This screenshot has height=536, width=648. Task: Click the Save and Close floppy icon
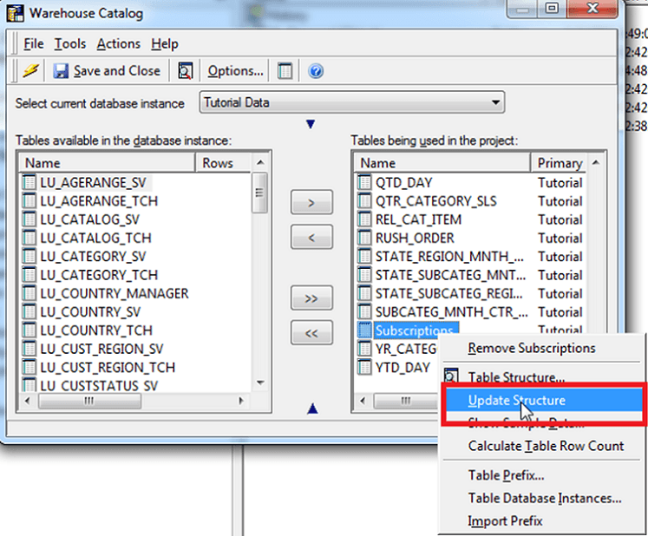coord(61,71)
